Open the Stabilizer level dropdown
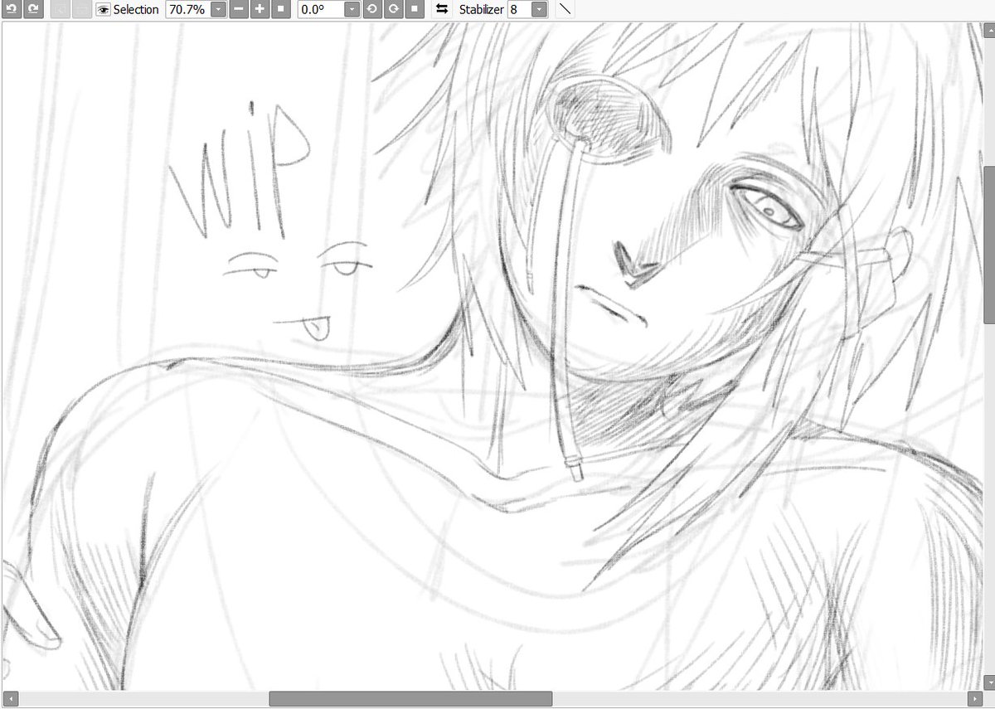The height and width of the screenshot is (709, 995). coord(539,10)
